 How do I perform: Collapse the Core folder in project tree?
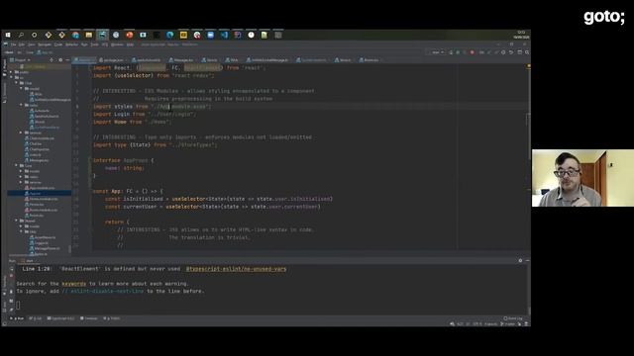tap(17, 165)
